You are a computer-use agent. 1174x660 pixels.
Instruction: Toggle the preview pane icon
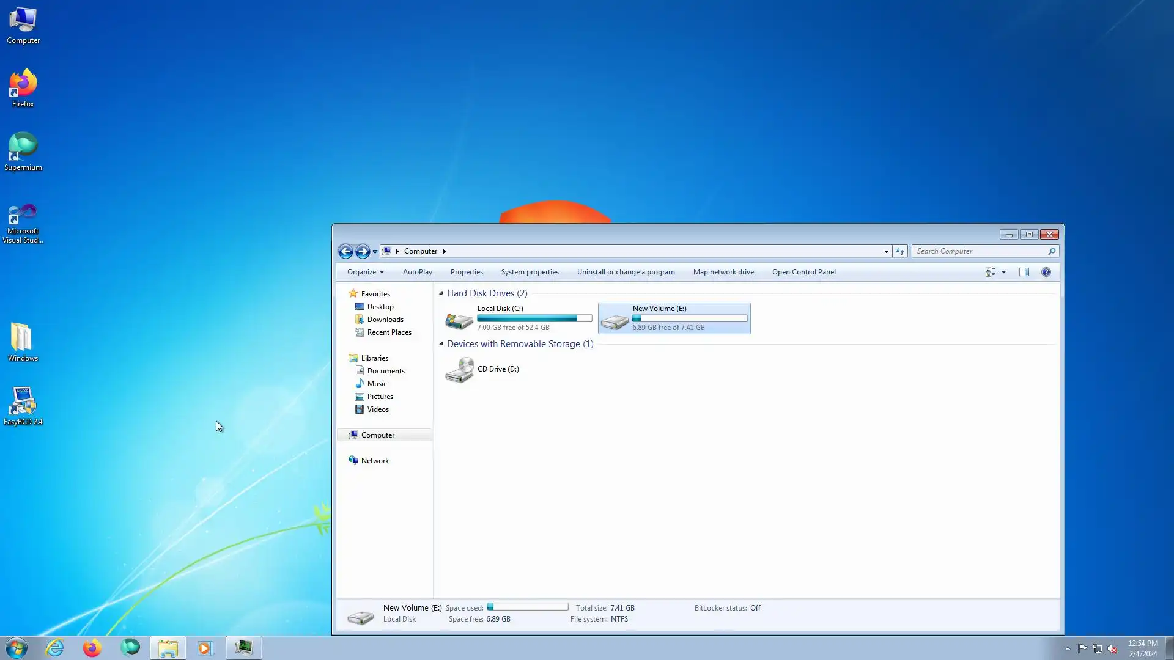pos(1024,272)
